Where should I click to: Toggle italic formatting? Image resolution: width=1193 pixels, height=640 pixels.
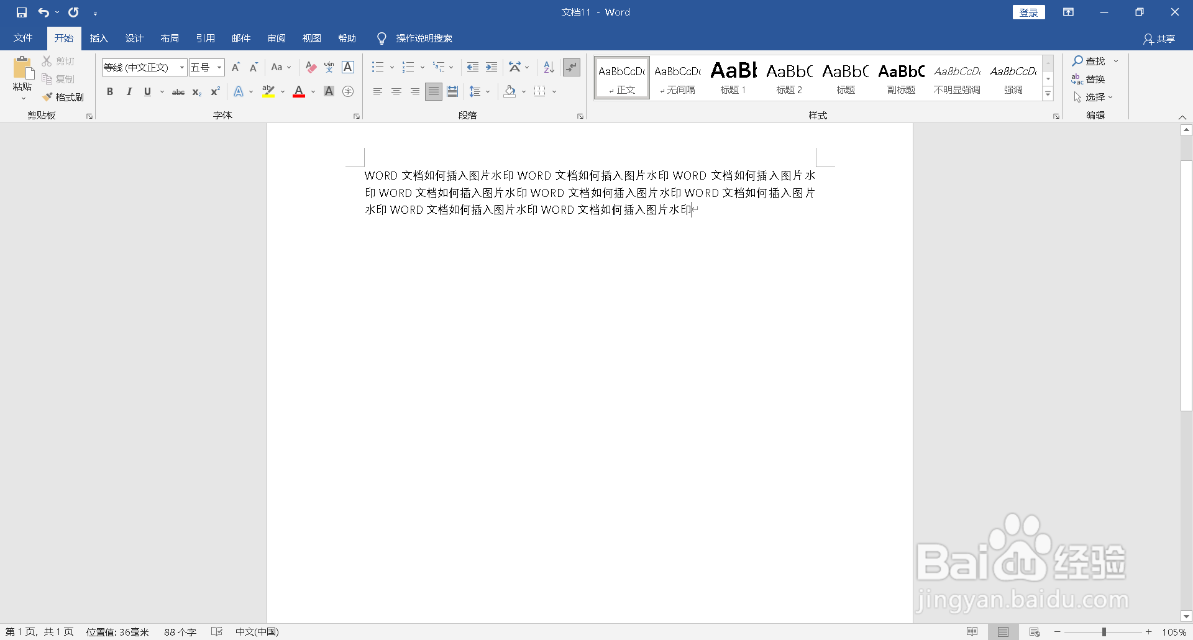coord(129,92)
